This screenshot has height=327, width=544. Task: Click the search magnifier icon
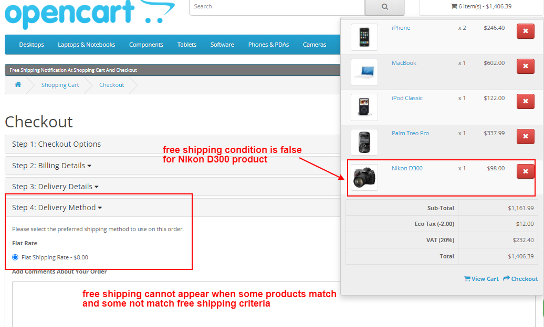(384, 7)
